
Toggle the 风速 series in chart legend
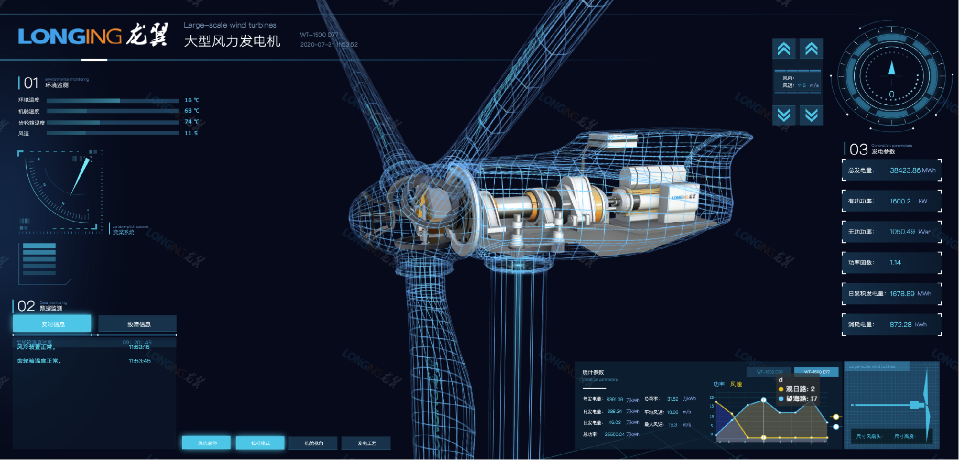[x=736, y=384]
